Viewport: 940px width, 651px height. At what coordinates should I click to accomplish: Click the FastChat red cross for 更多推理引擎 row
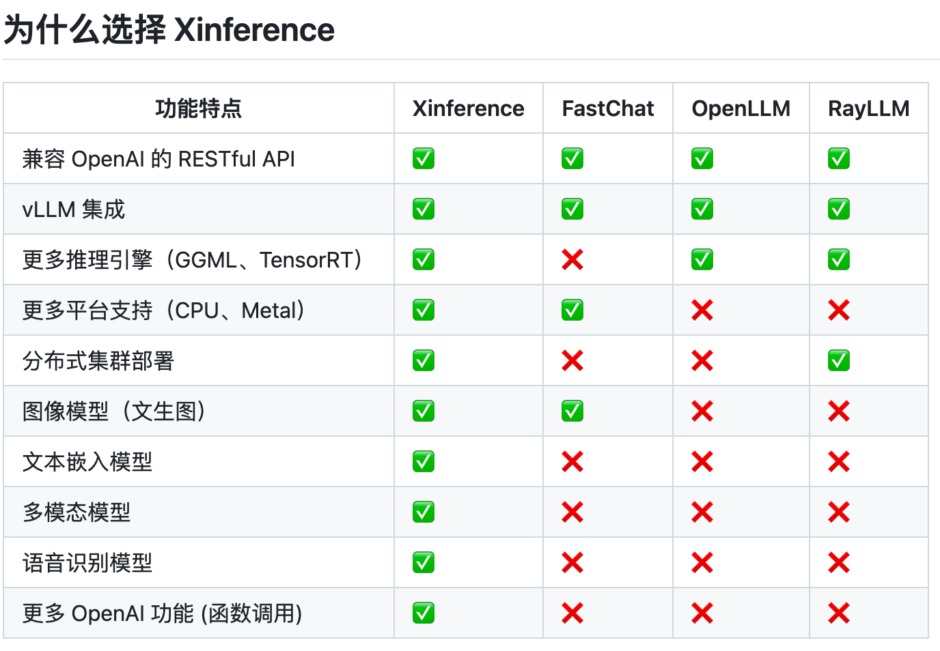tap(572, 259)
